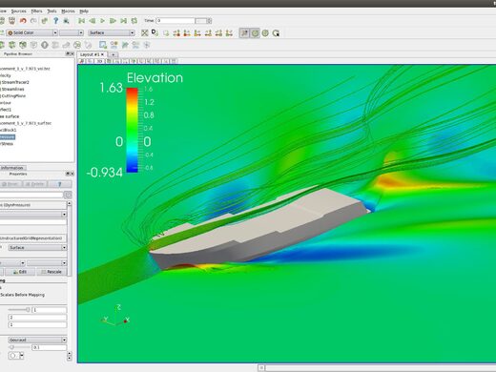Click the Time value input field
Viewport: 496px width, 372px height.
pyautogui.click(x=176, y=21)
